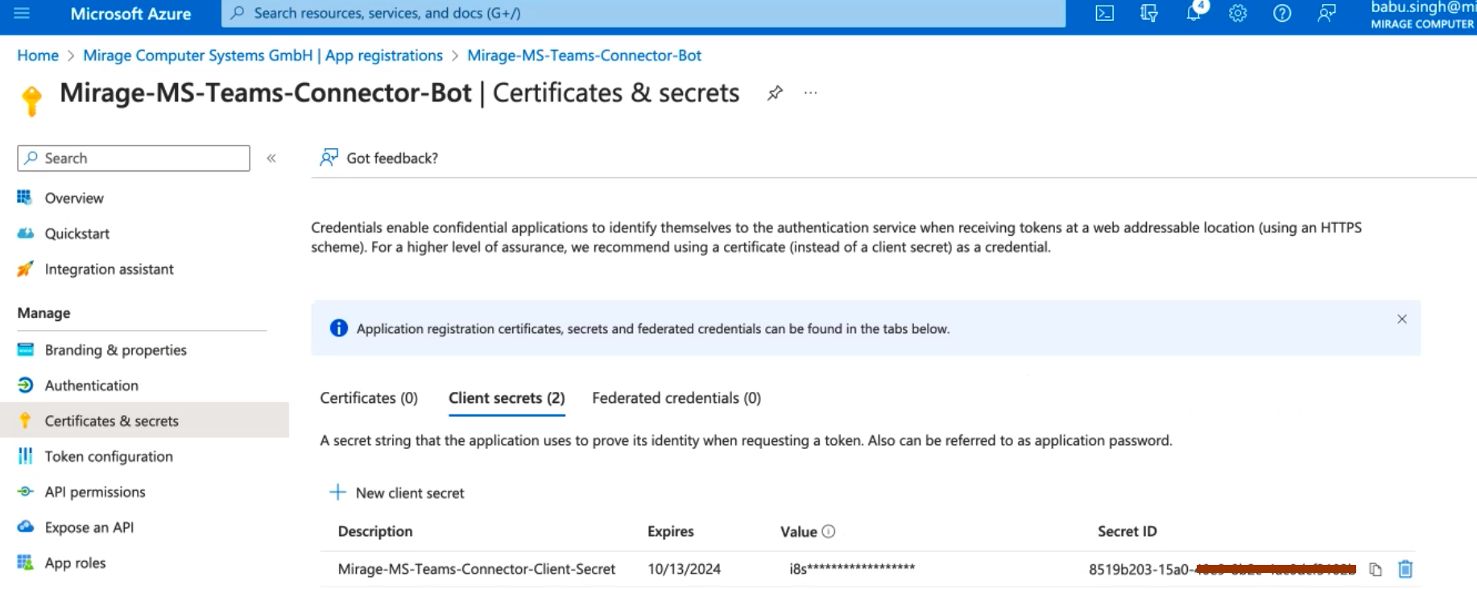This screenshot has height=589, width=1477.
Task: Click the Expose an API cloud icon
Action: [25, 527]
